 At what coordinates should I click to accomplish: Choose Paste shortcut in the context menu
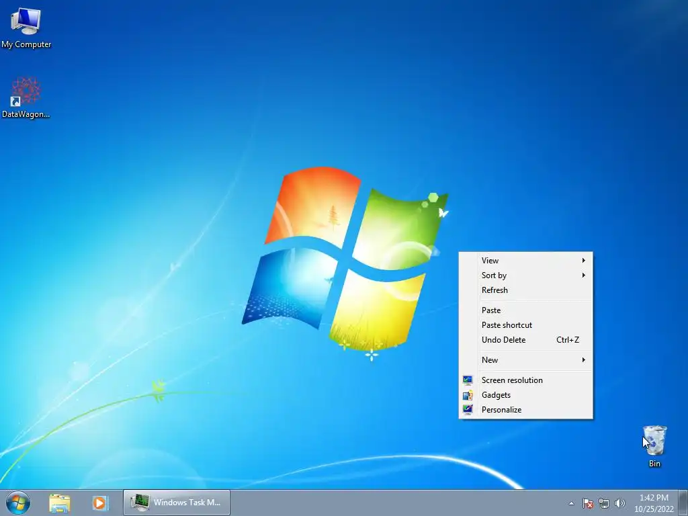pyautogui.click(x=525, y=325)
